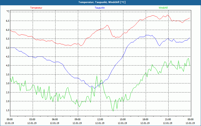Click the 4,5 y-axis value
This screenshot has width=201, height=126.
8,56
